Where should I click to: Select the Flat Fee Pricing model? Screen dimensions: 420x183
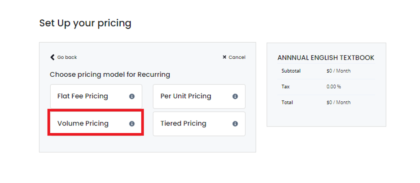[96, 96]
